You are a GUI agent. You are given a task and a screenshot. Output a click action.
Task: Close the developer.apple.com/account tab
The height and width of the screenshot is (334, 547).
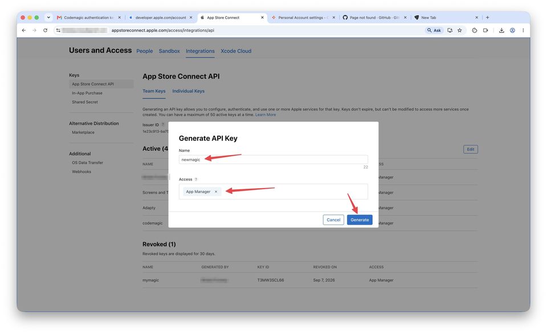click(191, 18)
